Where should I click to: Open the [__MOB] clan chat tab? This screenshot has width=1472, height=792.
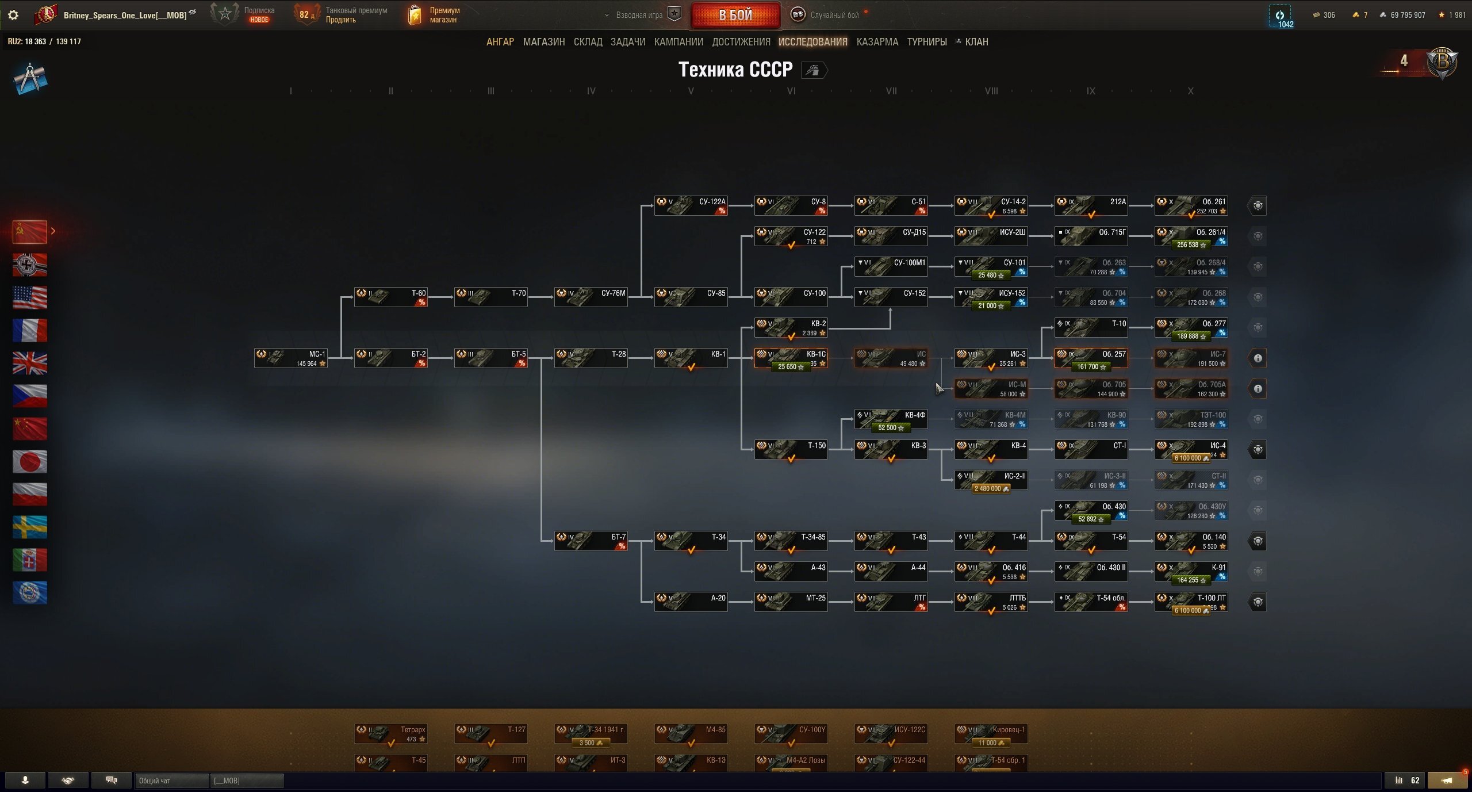point(247,780)
